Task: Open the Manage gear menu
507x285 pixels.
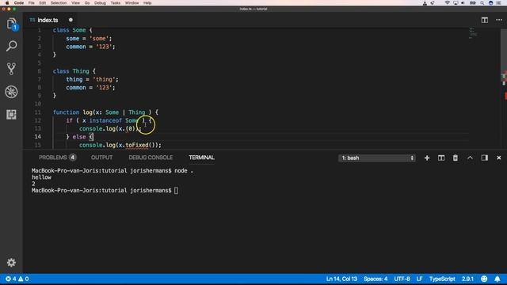Action: click(11, 262)
